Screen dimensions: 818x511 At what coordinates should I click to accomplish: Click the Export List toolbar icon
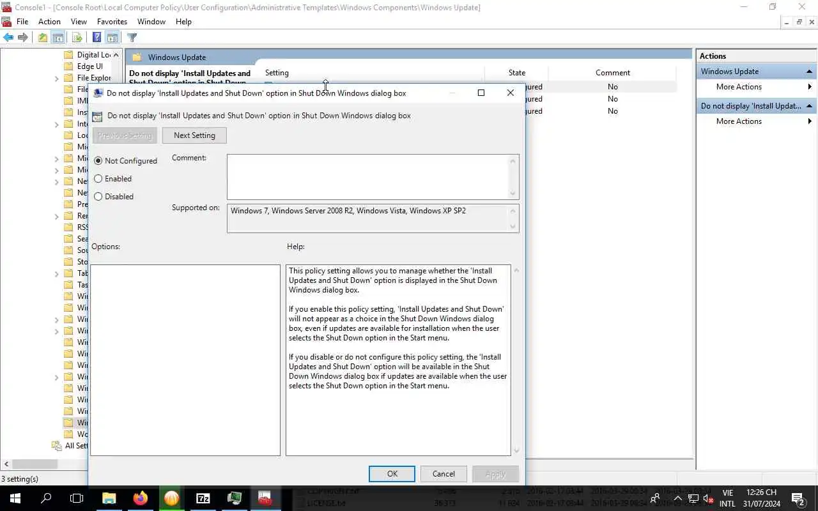coord(77,38)
